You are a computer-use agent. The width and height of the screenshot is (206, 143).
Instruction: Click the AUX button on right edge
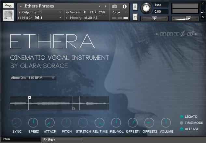(203, 12)
